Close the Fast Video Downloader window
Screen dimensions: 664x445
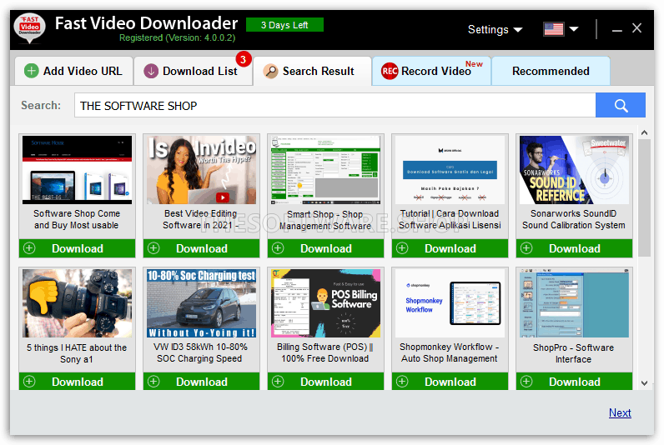(x=637, y=28)
